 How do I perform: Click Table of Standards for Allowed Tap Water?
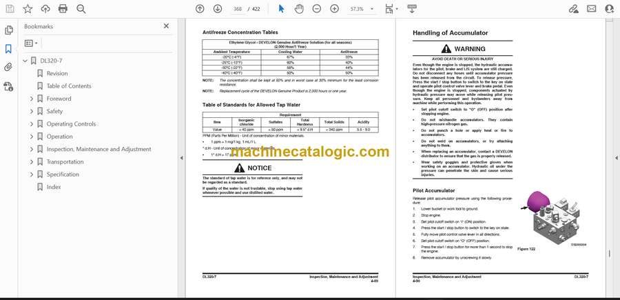coord(251,105)
